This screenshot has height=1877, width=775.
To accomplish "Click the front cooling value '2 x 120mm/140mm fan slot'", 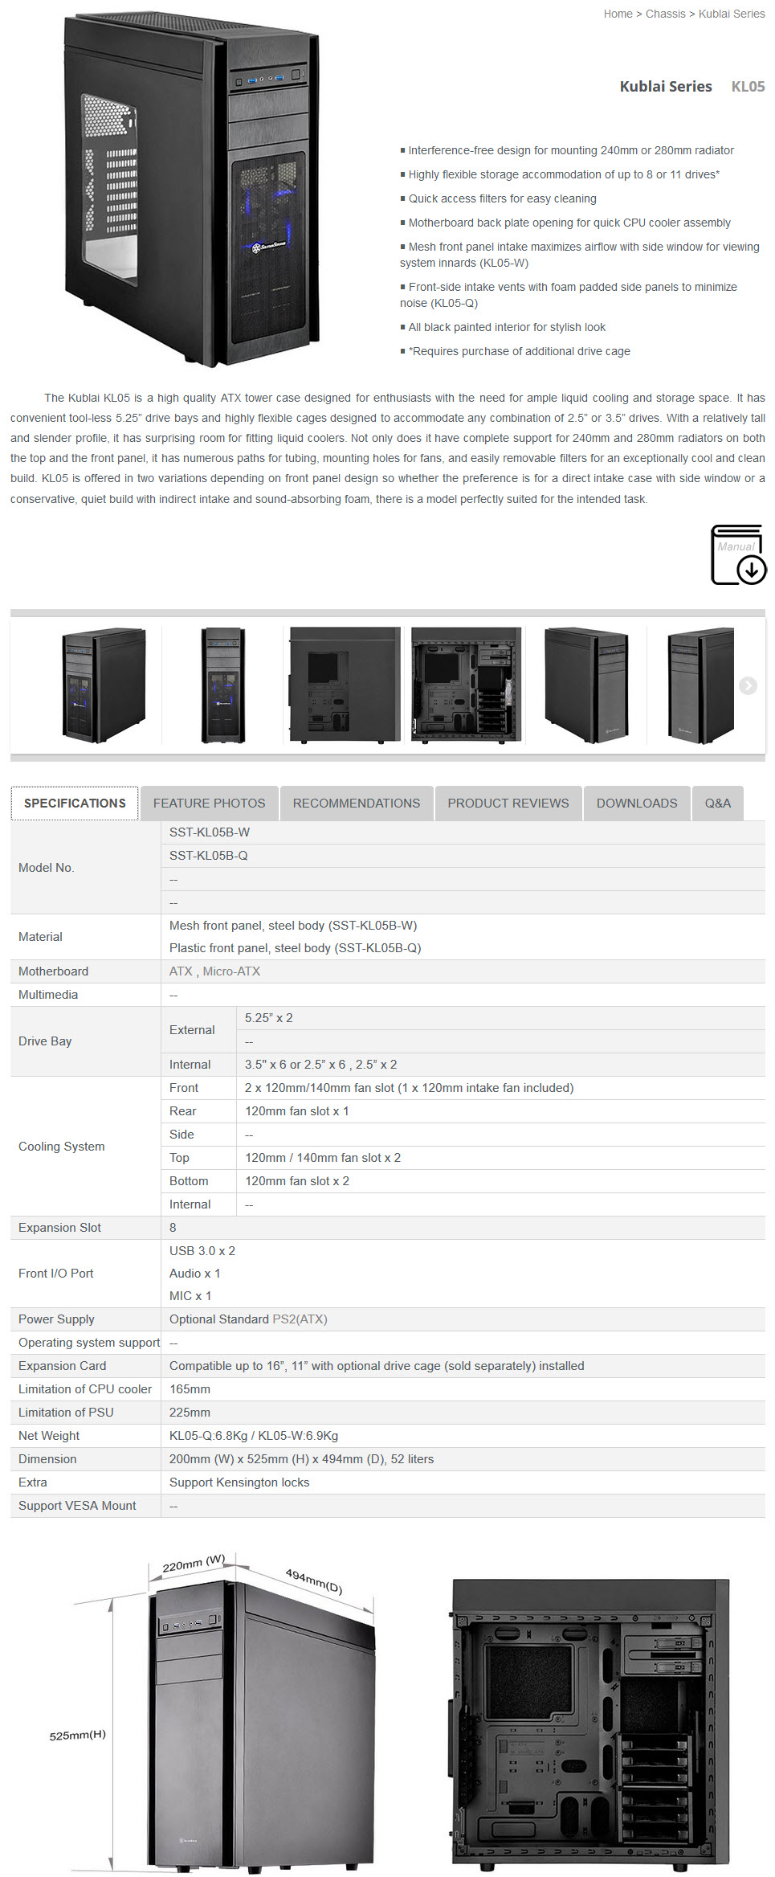I will tap(410, 1088).
